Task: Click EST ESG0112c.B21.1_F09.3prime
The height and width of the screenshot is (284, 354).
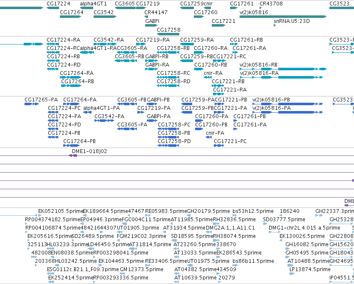Action: [51, 274]
